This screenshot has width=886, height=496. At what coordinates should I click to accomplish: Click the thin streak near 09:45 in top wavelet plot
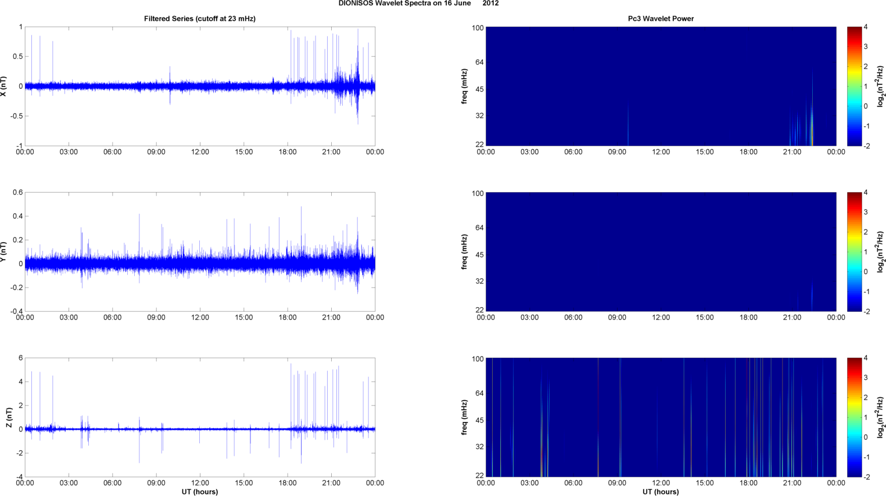click(x=628, y=125)
